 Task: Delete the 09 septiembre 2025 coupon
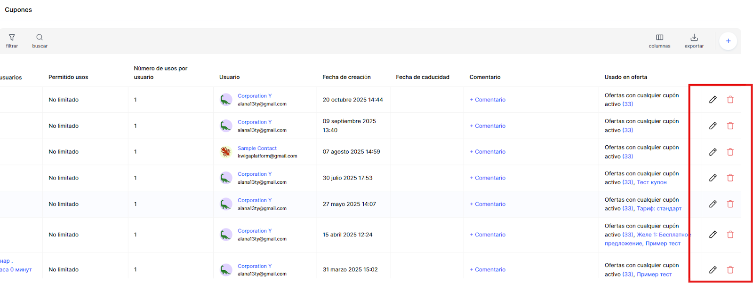pyautogui.click(x=730, y=126)
